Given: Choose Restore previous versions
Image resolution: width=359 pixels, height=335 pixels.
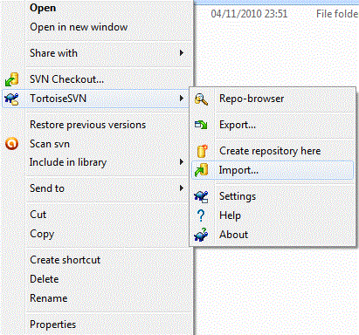Looking at the screenshot, I should point(87,125).
